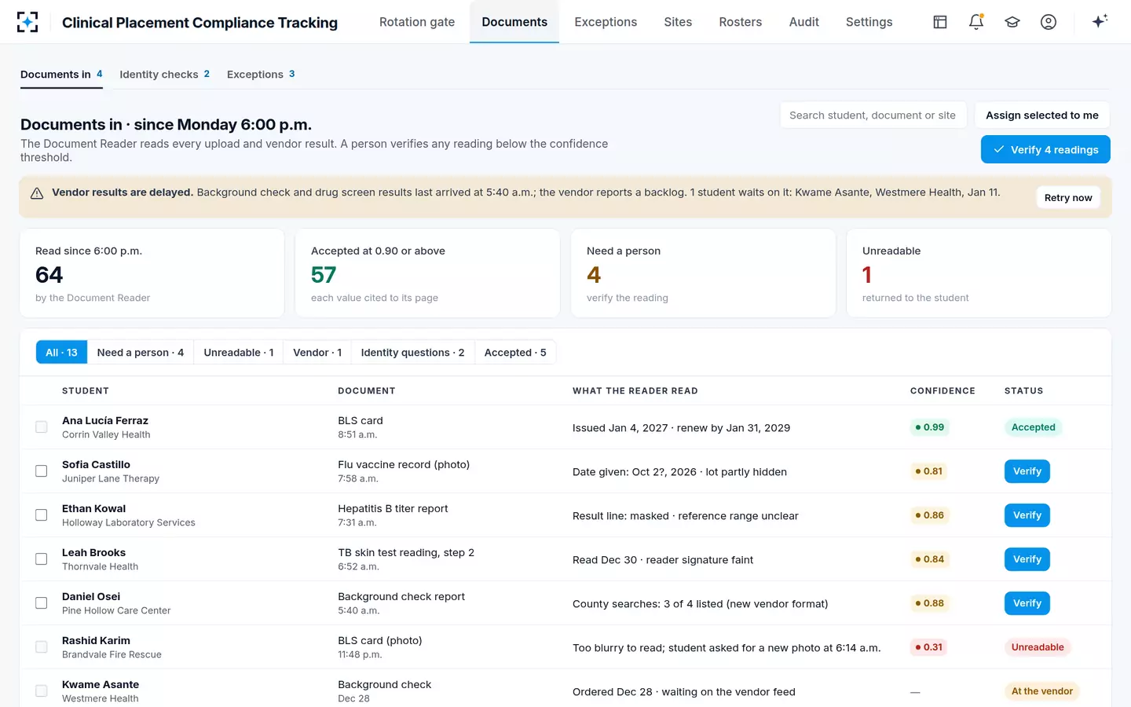Select the Sofia Castillo row checkbox
Screen dimensions: 1131x707
pos(42,471)
